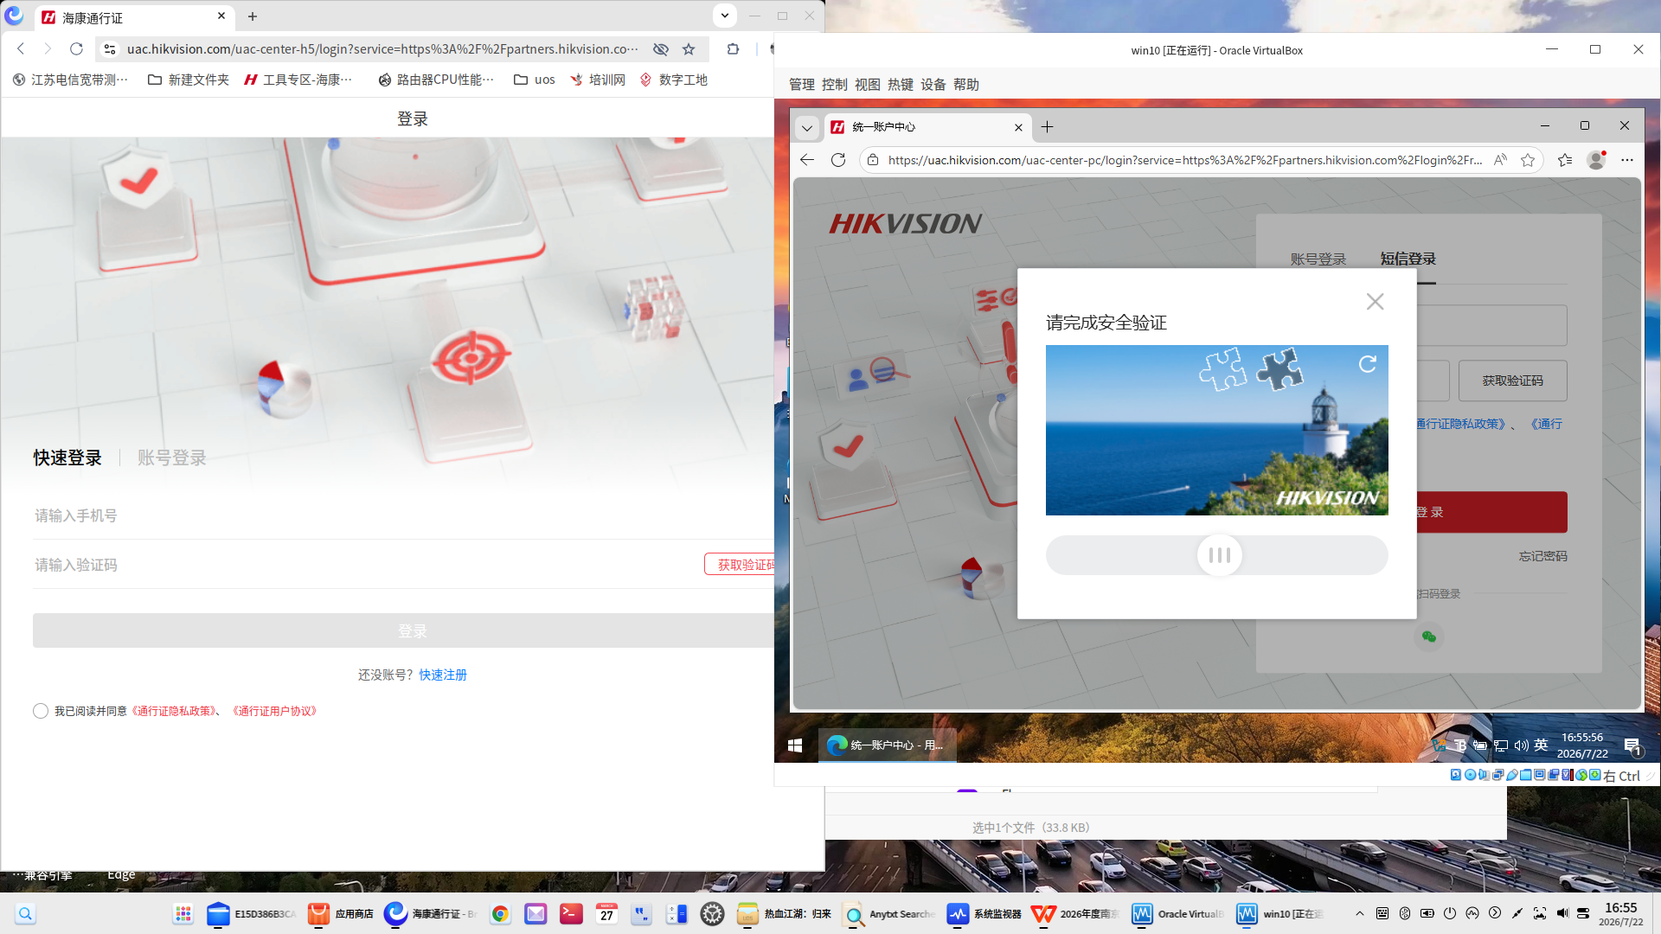Select 快速登录 tab in left browser

point(67,457)
